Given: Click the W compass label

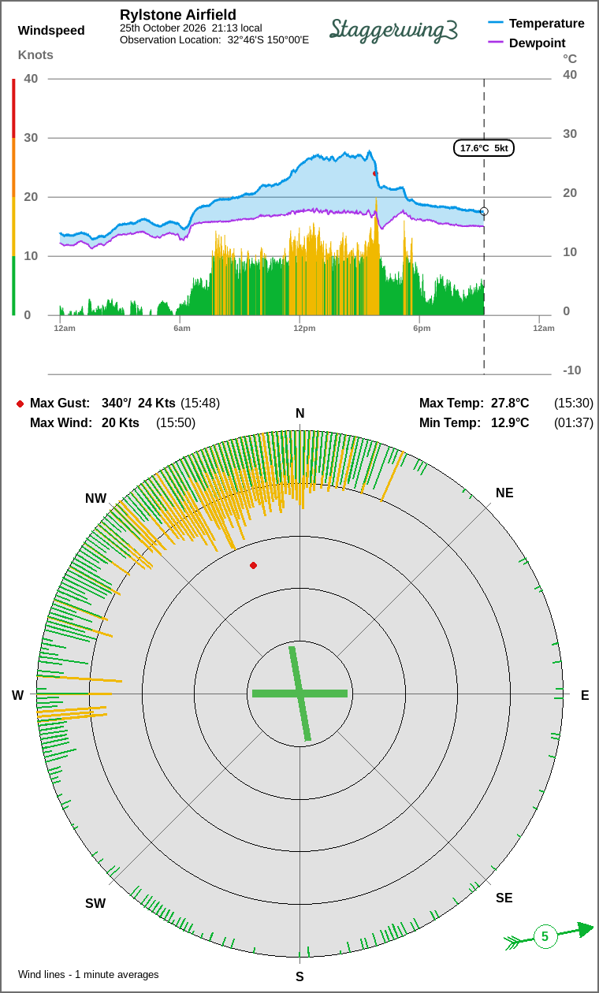Looking at the screenshot, I should tap(17, 695).
